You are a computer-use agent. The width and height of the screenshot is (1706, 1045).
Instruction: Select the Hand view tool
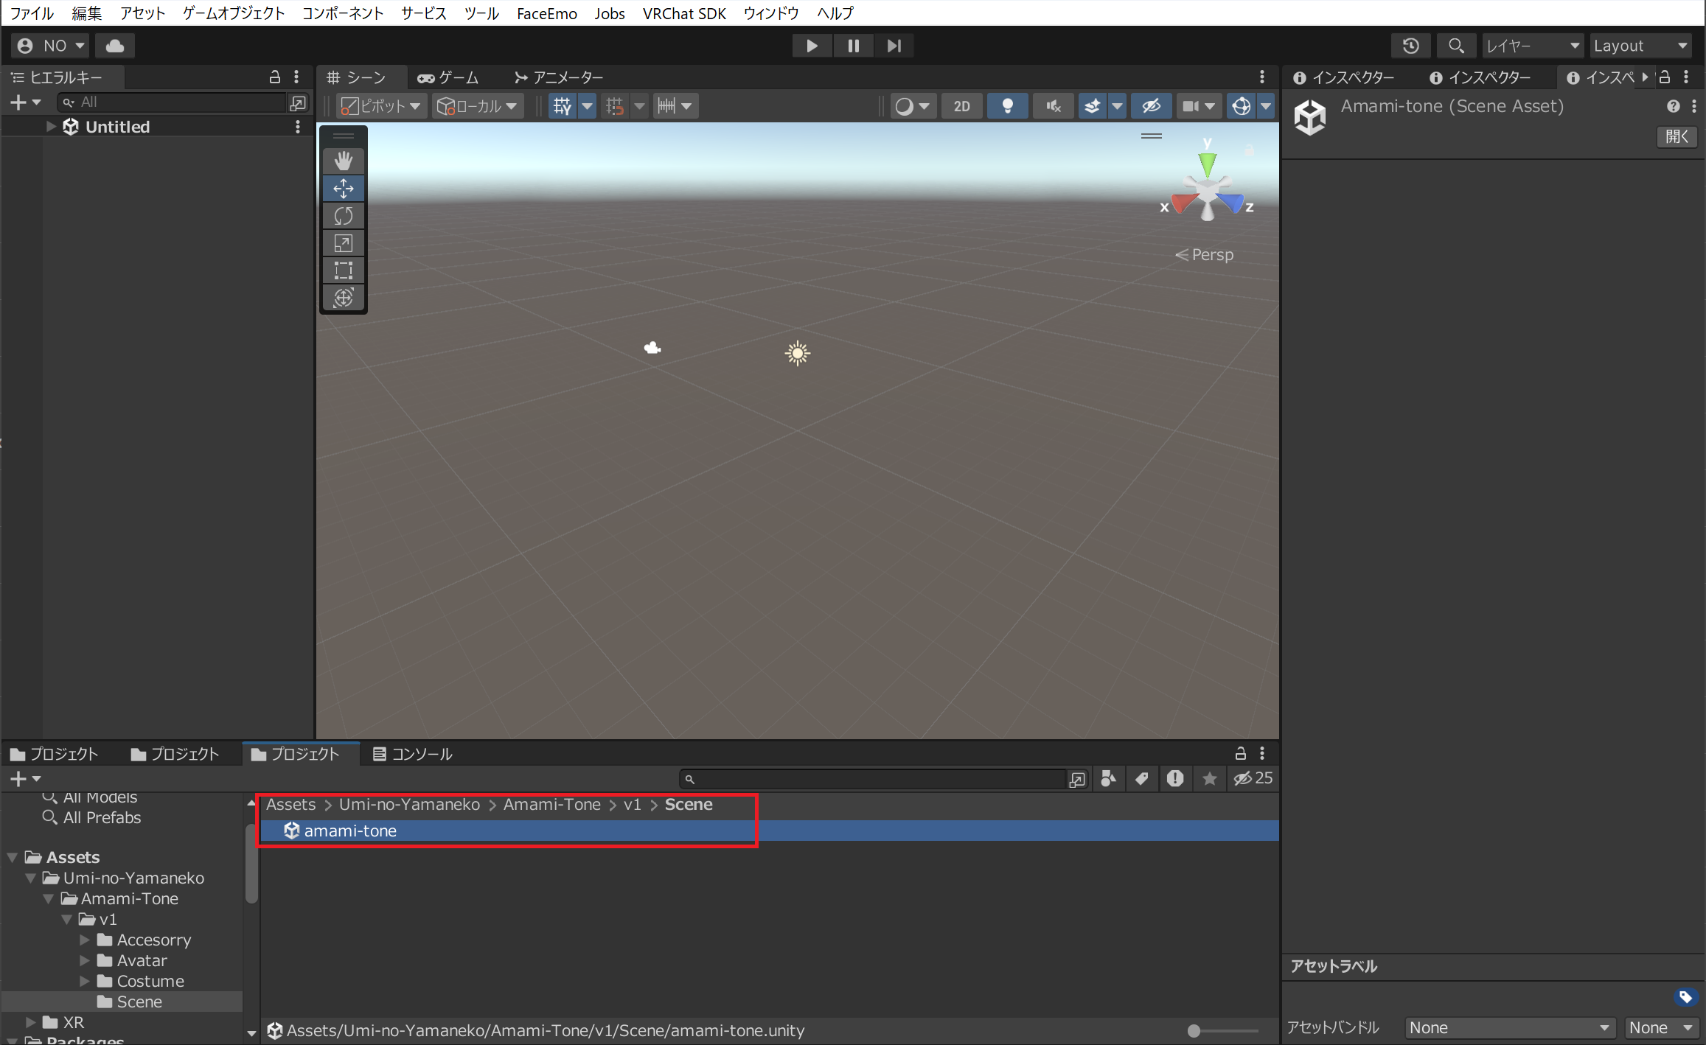coord(344,161)
